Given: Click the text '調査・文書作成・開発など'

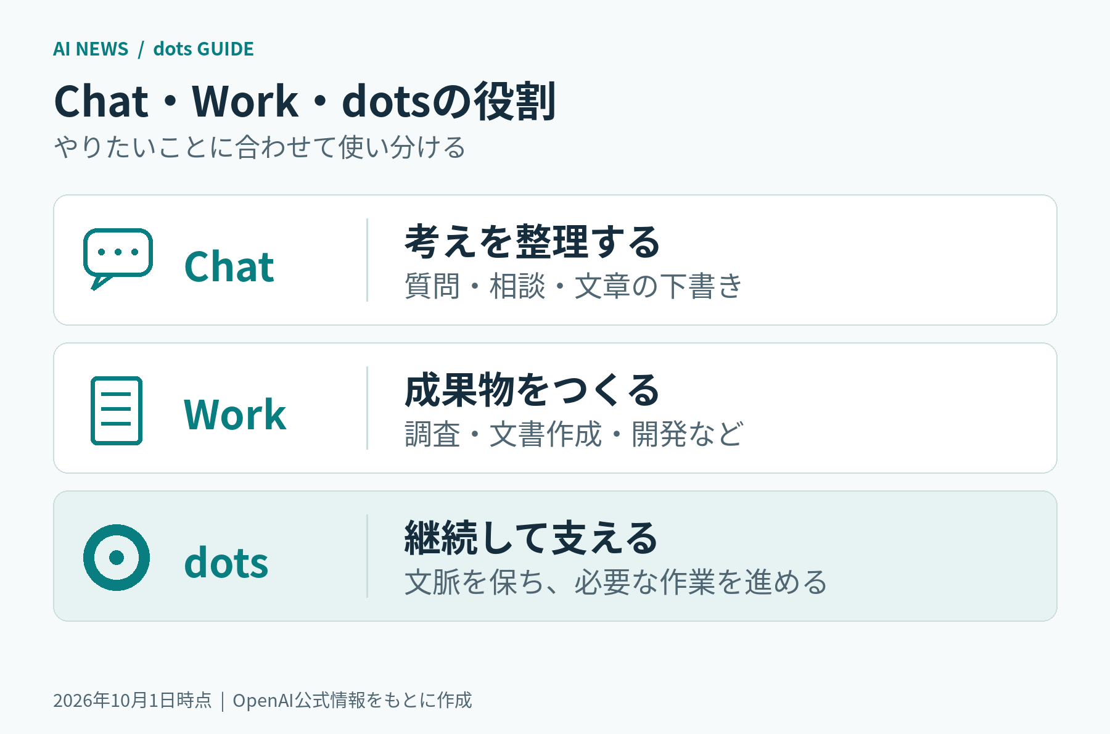Looking at the screenshot, I should [x=574, y=434].
